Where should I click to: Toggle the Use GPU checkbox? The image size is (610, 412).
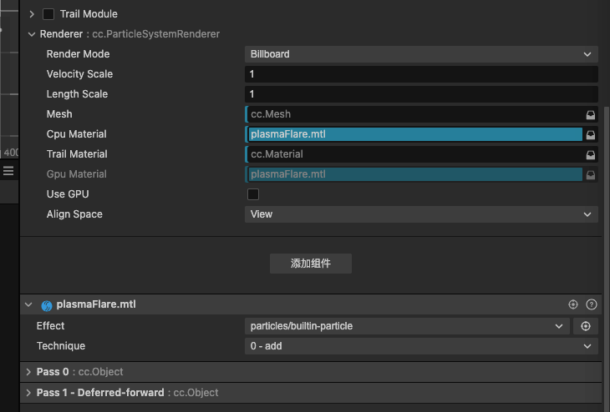point(253,194)
